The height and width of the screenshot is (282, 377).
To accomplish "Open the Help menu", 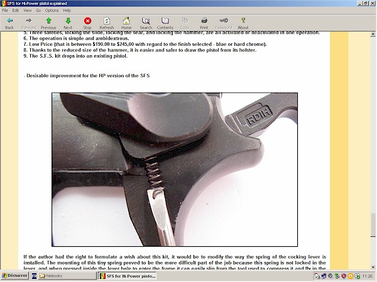I will coord(67,10).
